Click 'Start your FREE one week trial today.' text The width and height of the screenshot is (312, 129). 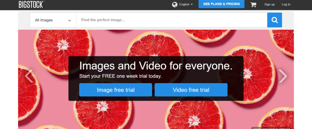point(120,76)
